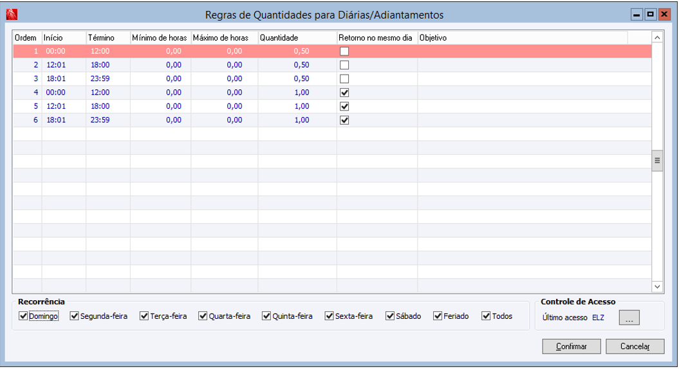Image resolution: width=679 pixels, height=369 pixels.
Task: Select Ordem cell number 5
Action: (27, 107)
